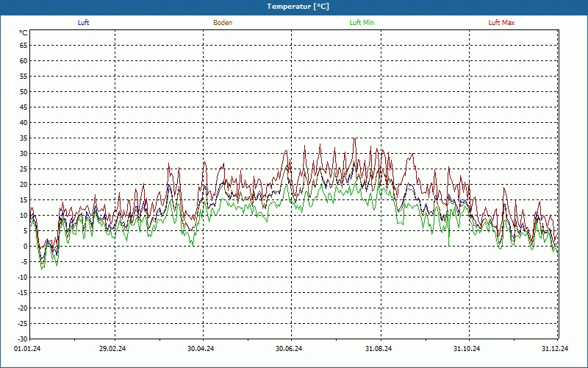Click the 40 value on the temperature axis

(x=24, y=123)
